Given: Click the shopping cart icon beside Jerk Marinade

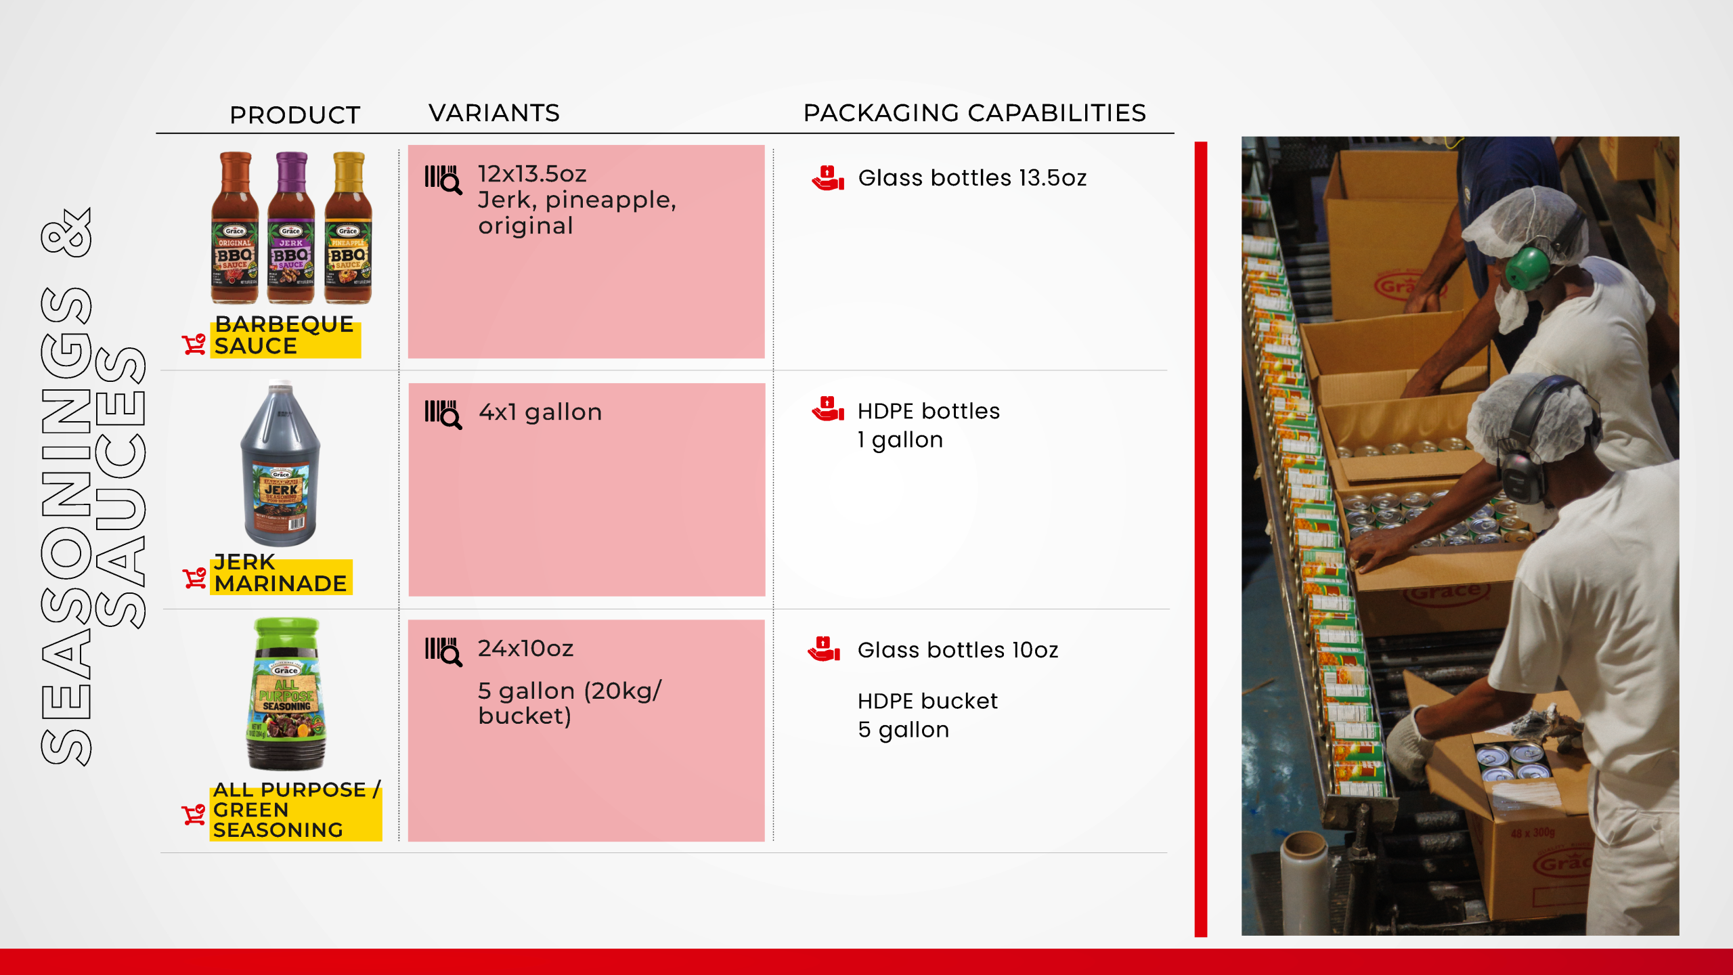Looking at the screenshot, I should (x=194, y=578).
